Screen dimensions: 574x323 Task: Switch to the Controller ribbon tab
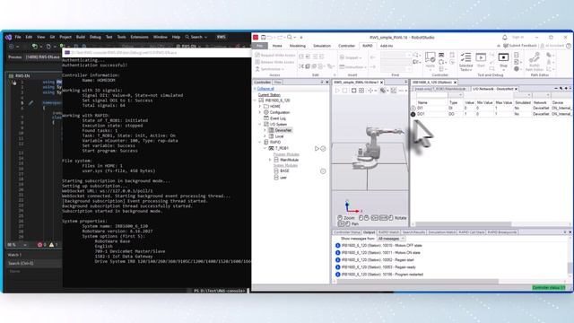point(347,46)
